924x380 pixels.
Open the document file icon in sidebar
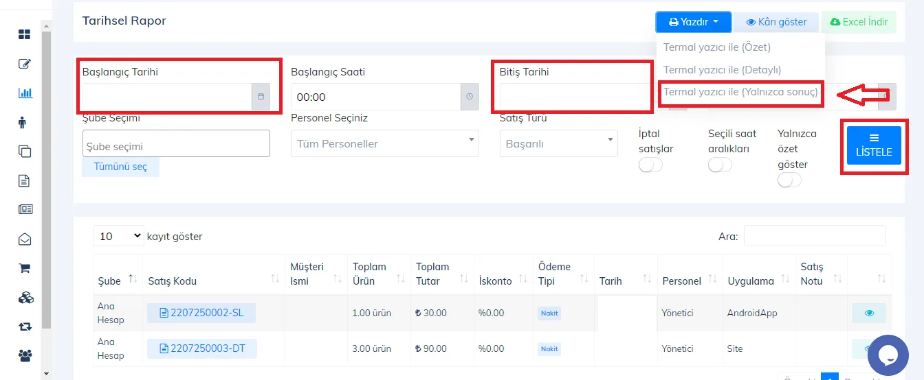click(x=24, y=180)
